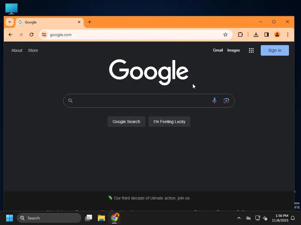Open Google apps grid

(251, 50)
